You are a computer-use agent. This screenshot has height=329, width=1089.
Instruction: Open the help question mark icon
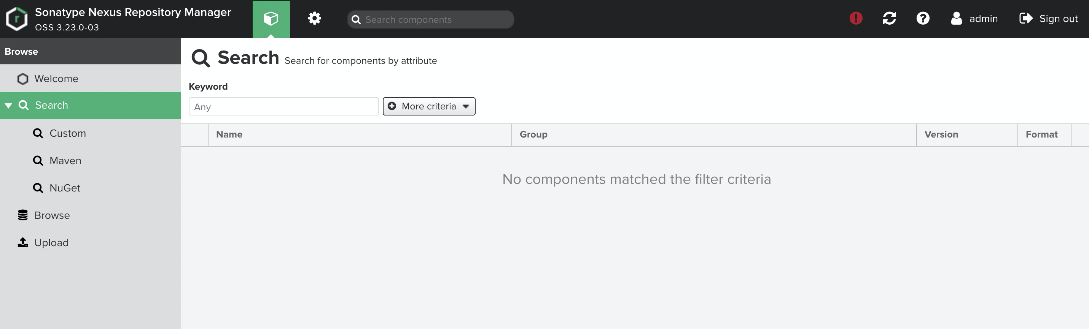click(x=922, y=18)
